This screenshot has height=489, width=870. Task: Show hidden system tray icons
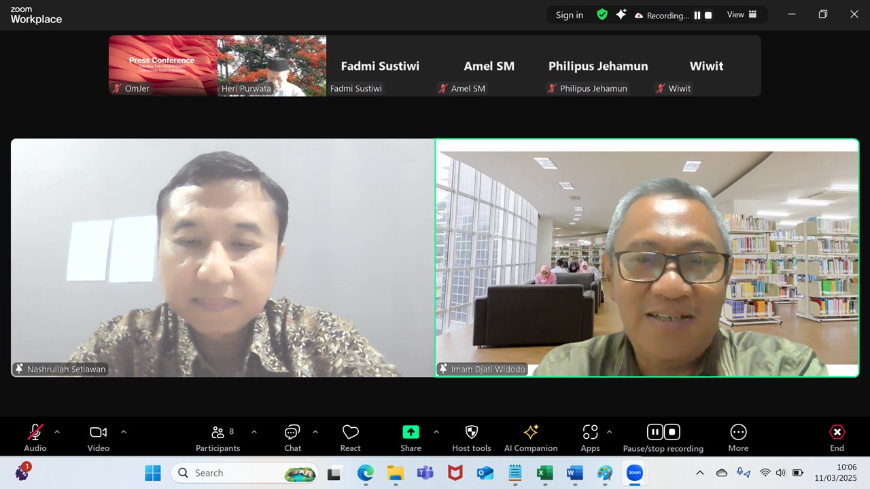pos(700,473)
